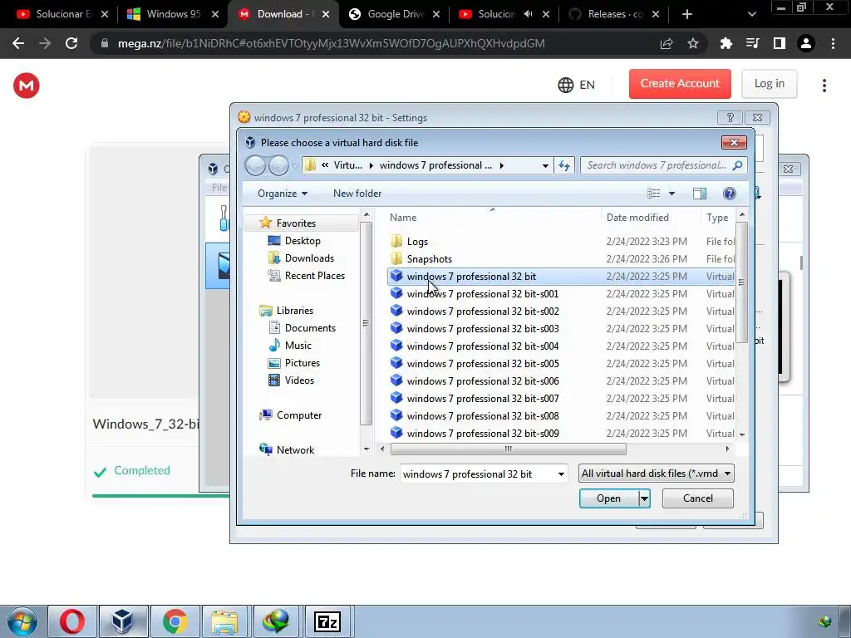Open browser extensions puzzle icon

point(726,43)
